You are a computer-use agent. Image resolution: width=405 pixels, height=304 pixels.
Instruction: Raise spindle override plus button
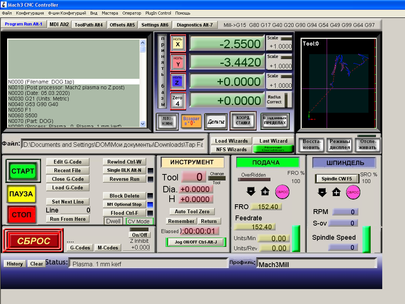(x=336, y=192)
